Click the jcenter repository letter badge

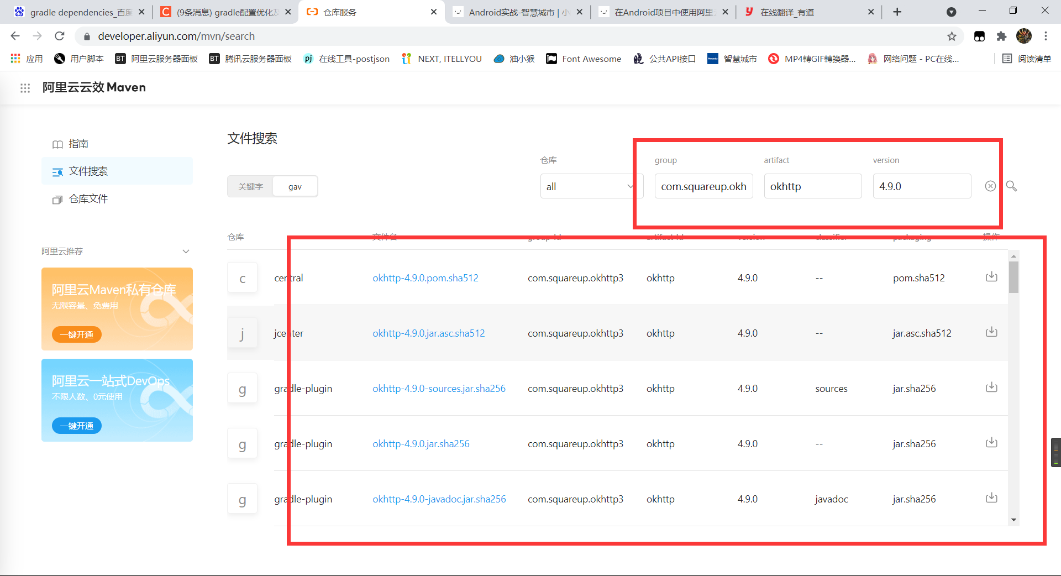[242, 333]
